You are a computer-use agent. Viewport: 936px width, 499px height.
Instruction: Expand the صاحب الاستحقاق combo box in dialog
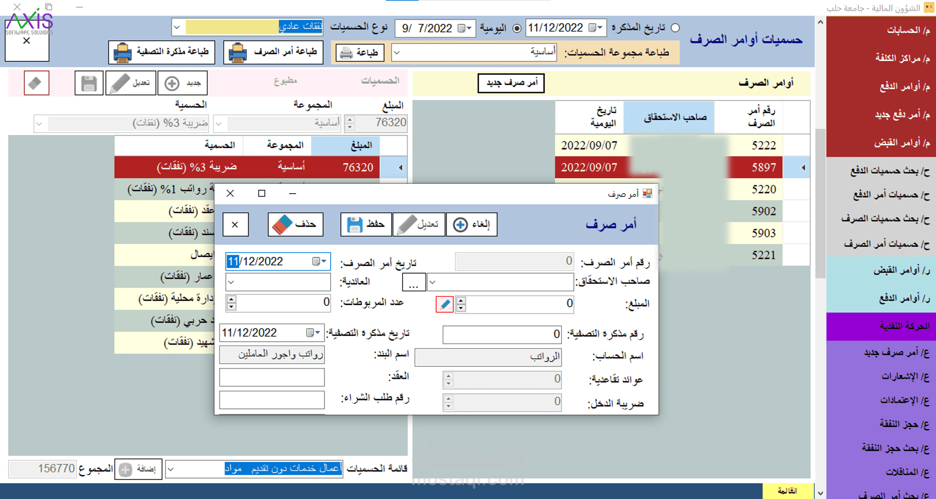tap(432, 282)
